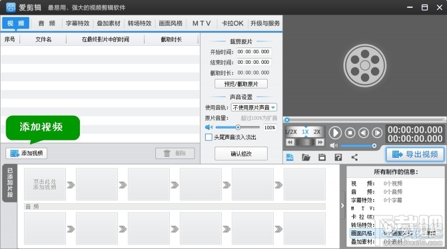The image size is (447, 249).
Task: Click the open project folder icon
Action: [306, 157]
